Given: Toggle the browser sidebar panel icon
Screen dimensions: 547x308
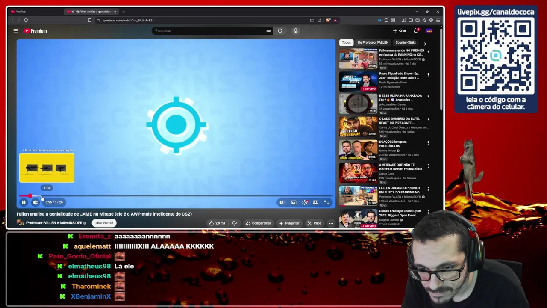Looking at the screenshot, I should coord(411,20).
